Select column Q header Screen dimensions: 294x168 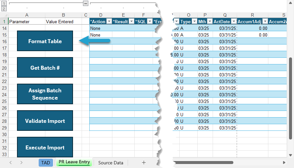click(225, 15)
